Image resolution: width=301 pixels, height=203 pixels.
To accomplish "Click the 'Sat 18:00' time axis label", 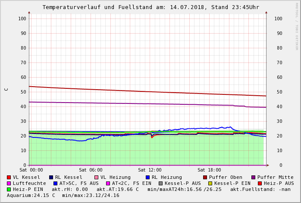I will point(209,170).
